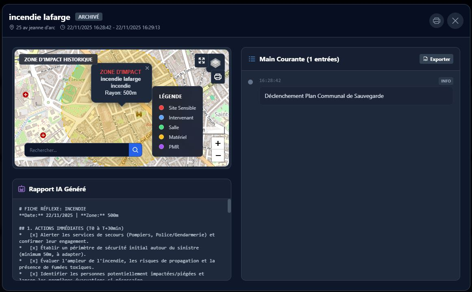Image resolution: width=472 pixels, height=292 pixels.
Task: Click the Site Sensible red legend dot
Action: (161, 108)
